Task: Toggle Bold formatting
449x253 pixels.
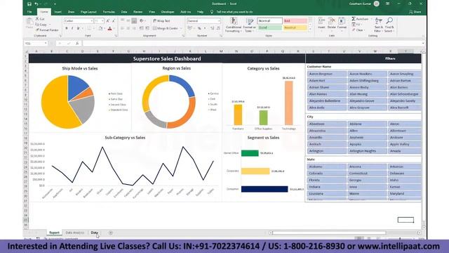Action: (67, 28)
